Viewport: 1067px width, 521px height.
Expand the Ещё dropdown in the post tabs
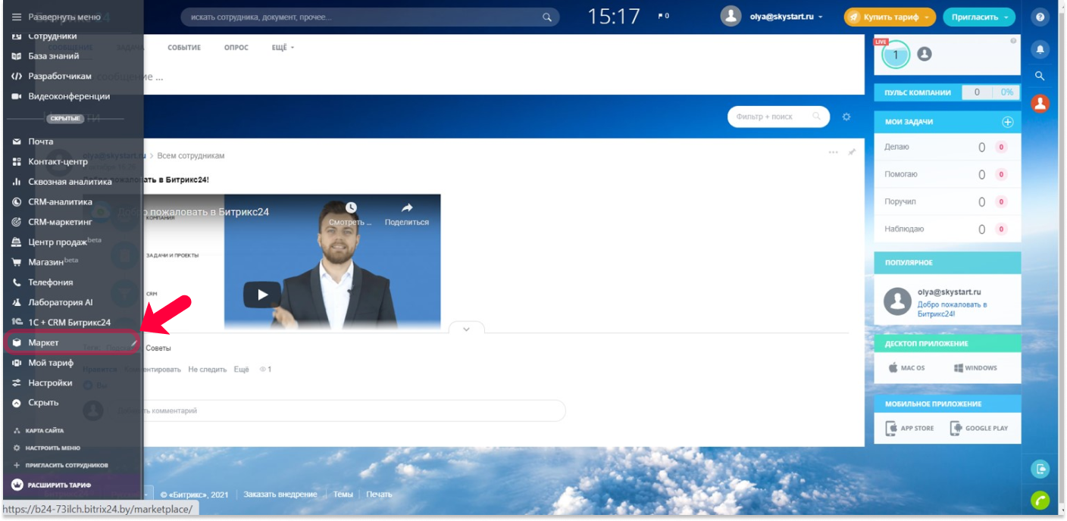283,48
